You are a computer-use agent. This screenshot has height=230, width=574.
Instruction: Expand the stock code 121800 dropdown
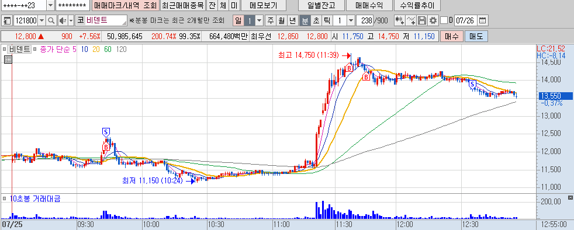[42, 20]
